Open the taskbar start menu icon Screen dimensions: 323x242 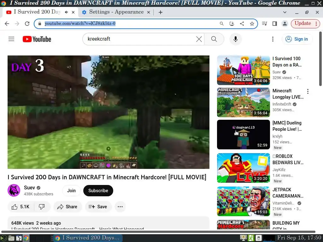[x=3, y=238]
